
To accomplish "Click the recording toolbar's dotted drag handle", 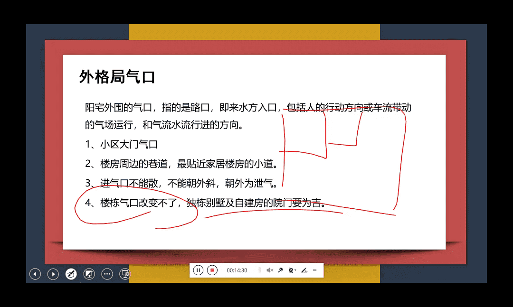I will 259,270.
